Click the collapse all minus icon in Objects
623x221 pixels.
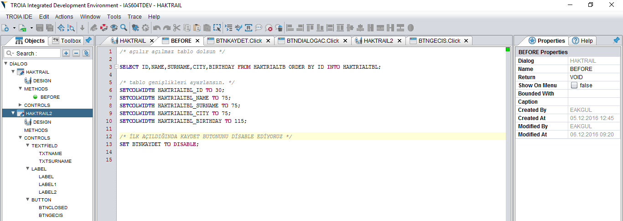[x=76, y=53]
